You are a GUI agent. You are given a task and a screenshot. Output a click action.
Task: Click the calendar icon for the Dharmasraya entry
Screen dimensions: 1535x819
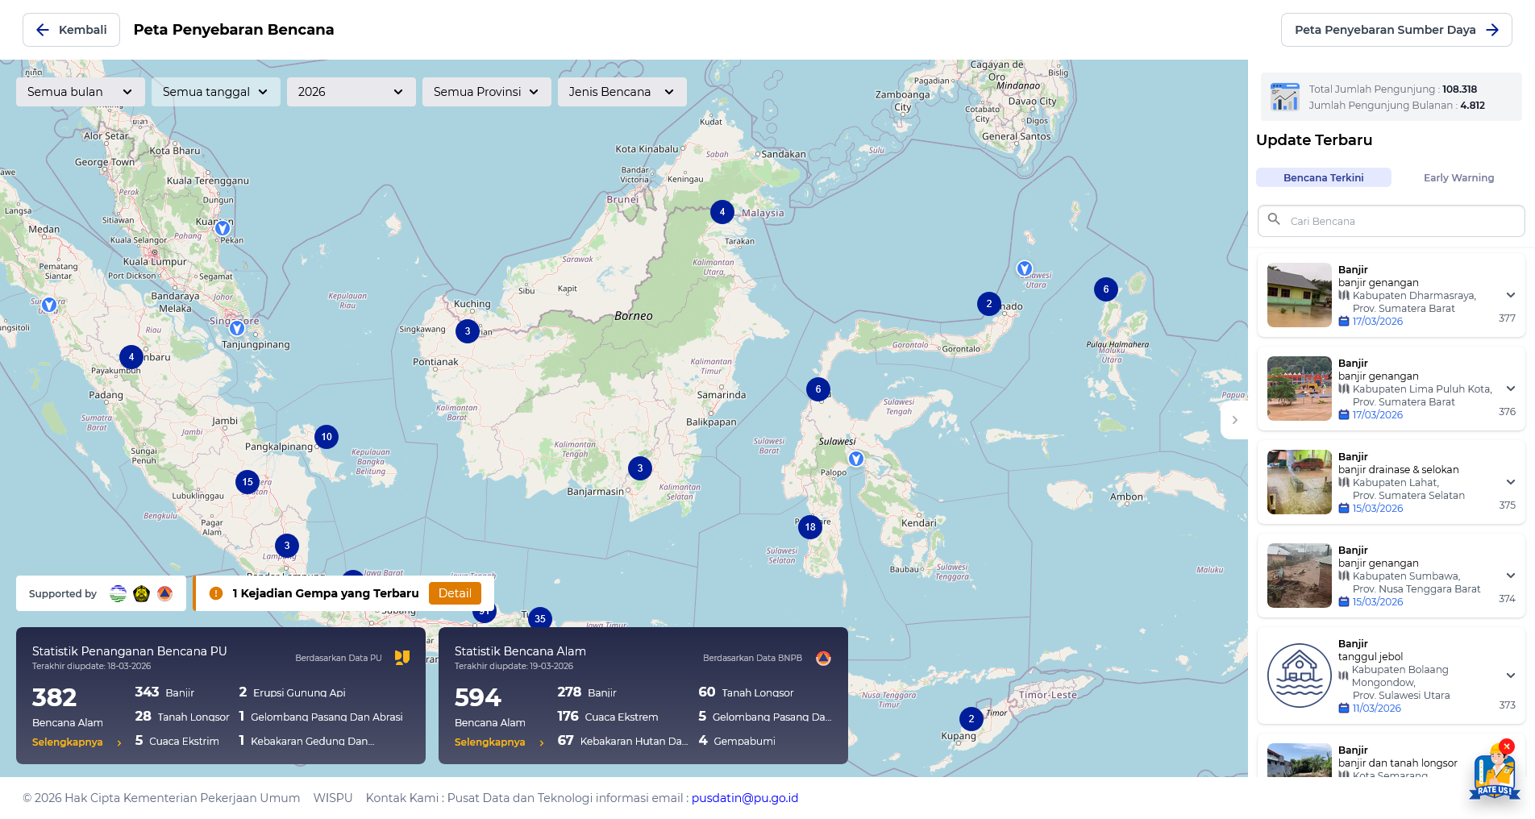click(1344, 322)
